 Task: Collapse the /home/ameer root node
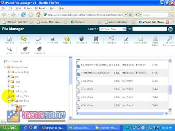(x=5, y=67)
